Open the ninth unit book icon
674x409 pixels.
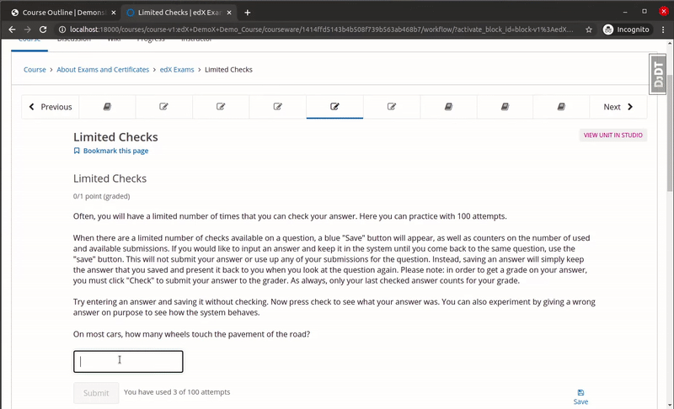pyautogui.click(x=561, y=106)
